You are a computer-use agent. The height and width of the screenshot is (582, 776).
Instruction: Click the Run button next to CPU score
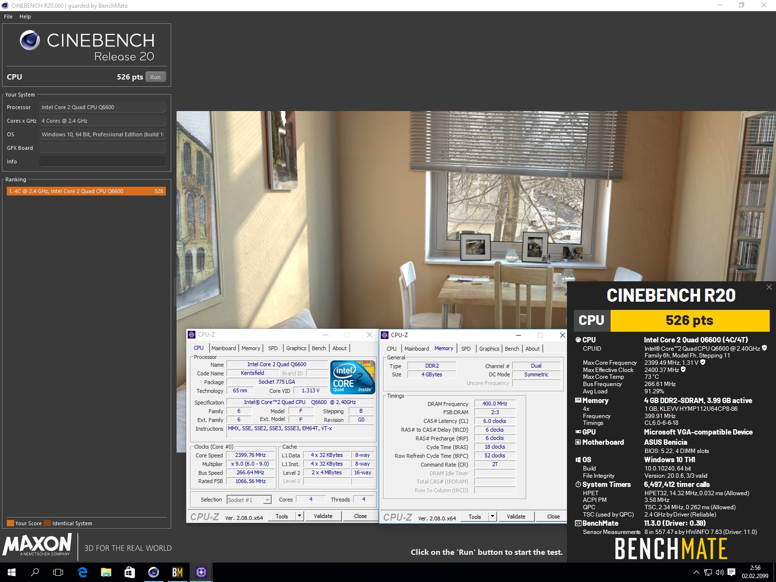click(155, 77)
